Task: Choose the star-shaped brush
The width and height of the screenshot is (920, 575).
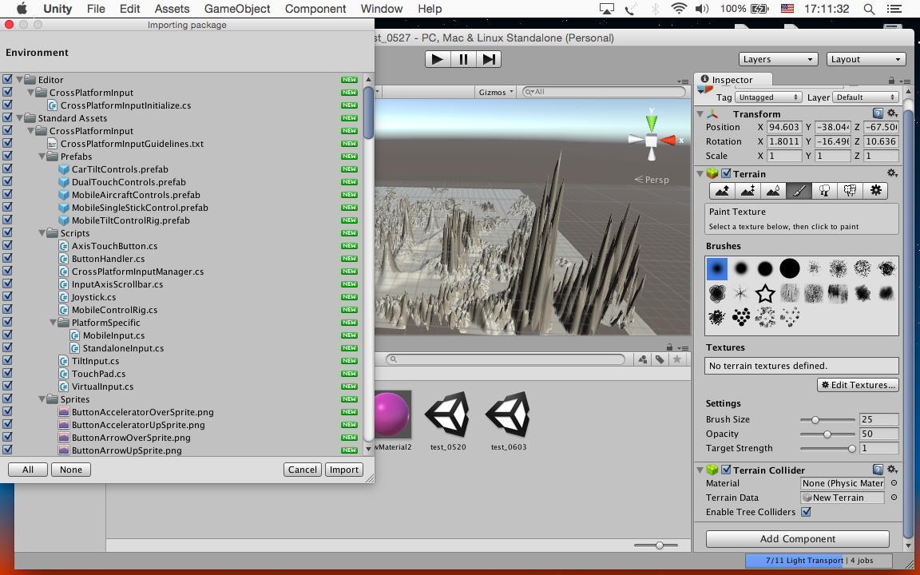Action: 765,293
